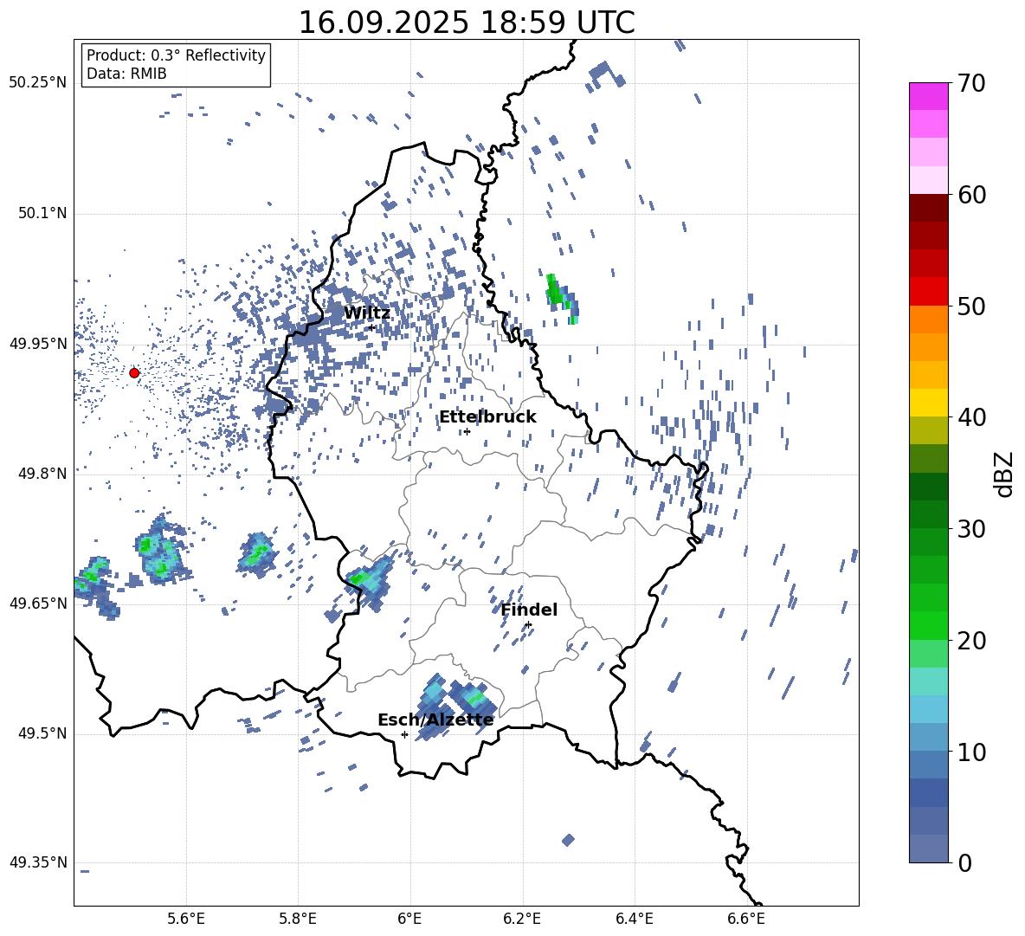Click the title 16.09.2025 18:59 UTC
The image size is (1025, 936).
pos(467,23)
